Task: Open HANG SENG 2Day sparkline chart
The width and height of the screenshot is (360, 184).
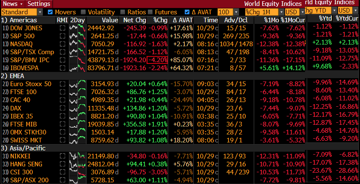Action: tap(78, 164)
